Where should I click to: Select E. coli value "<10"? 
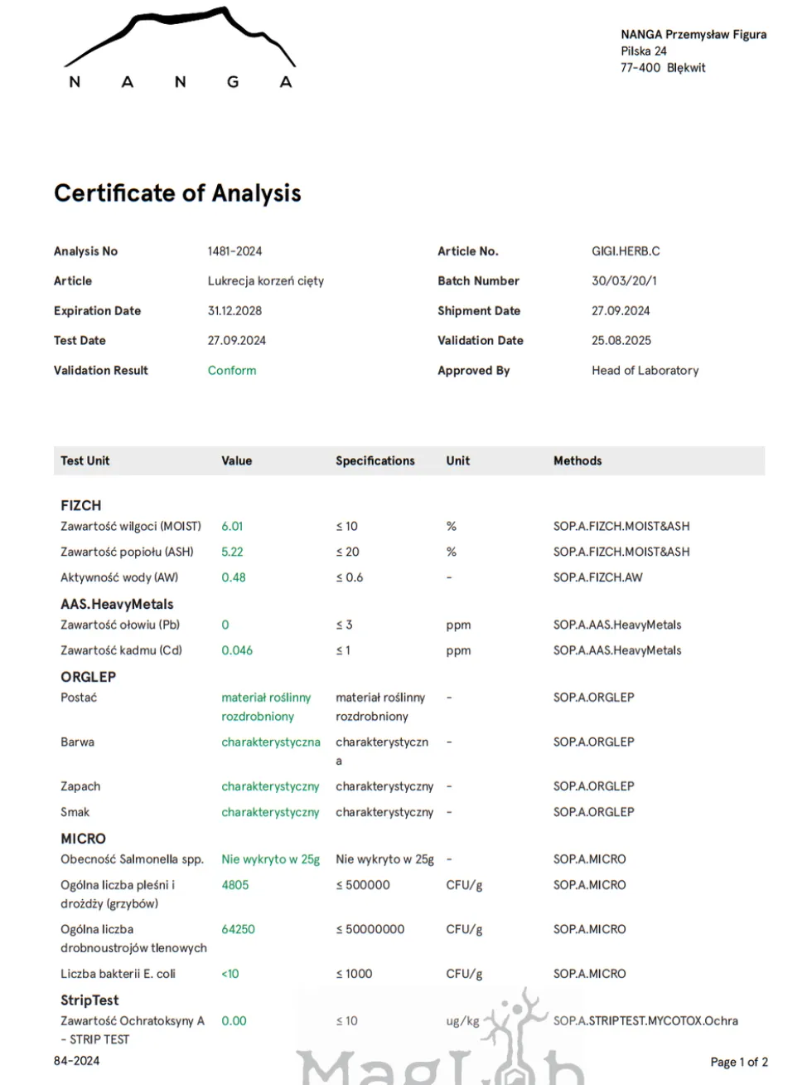[230, 974]
